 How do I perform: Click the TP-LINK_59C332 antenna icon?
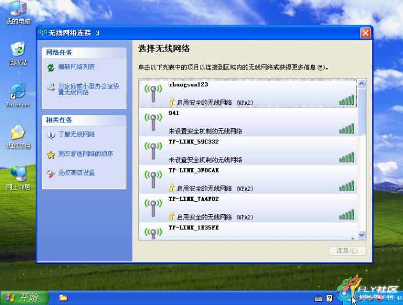click(153, 151)
